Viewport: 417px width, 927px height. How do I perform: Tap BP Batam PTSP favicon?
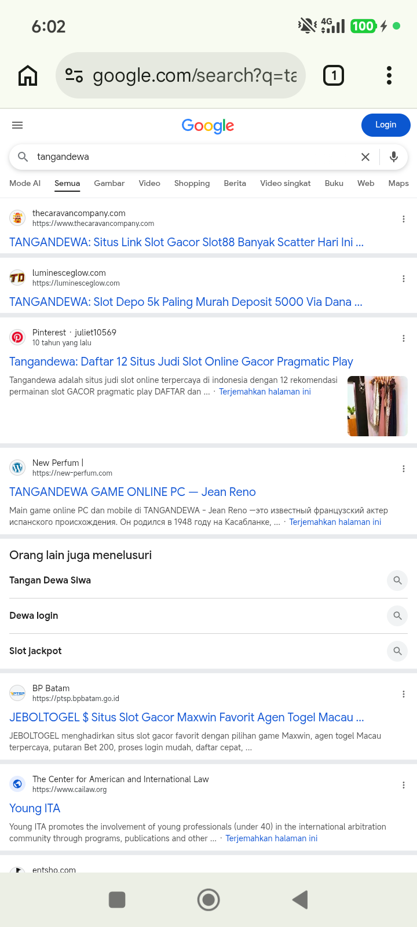[x=17, y=693]
